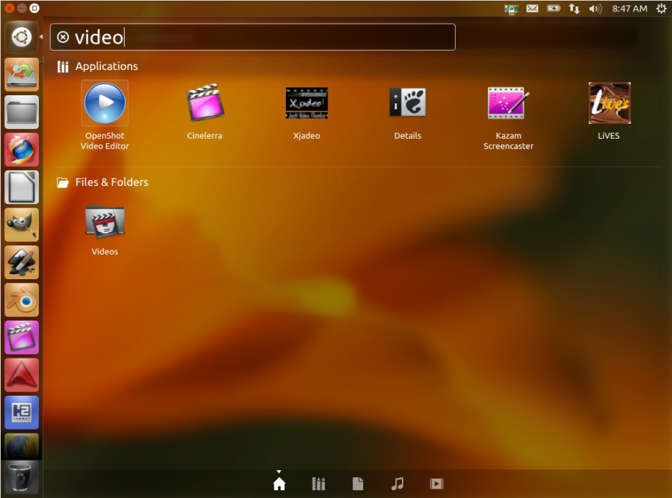Open Inkscape from the launcher
The height and width of the screenshot is (498, 672).
pos(21,263)
